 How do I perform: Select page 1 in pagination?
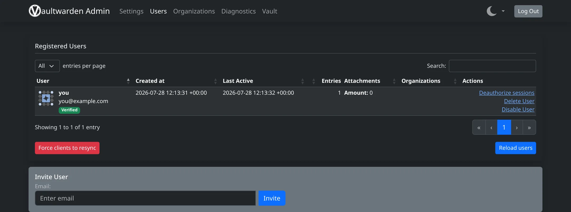(x=504, y=127)
